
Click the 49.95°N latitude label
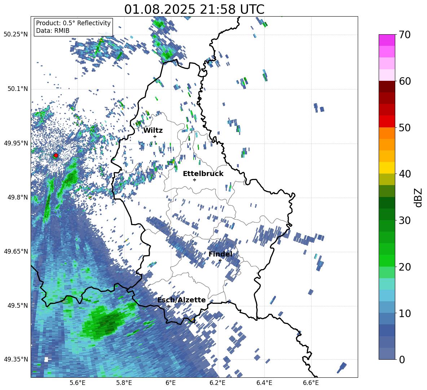(x=16, y=143)
